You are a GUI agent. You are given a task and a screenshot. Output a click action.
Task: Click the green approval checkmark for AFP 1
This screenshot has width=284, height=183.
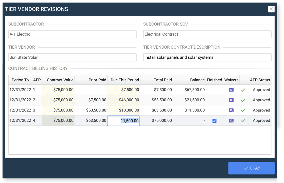[243, 90]
